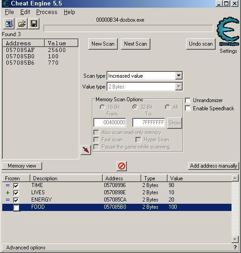Open Advanced options
241x253 pixels.
(26, 248)
